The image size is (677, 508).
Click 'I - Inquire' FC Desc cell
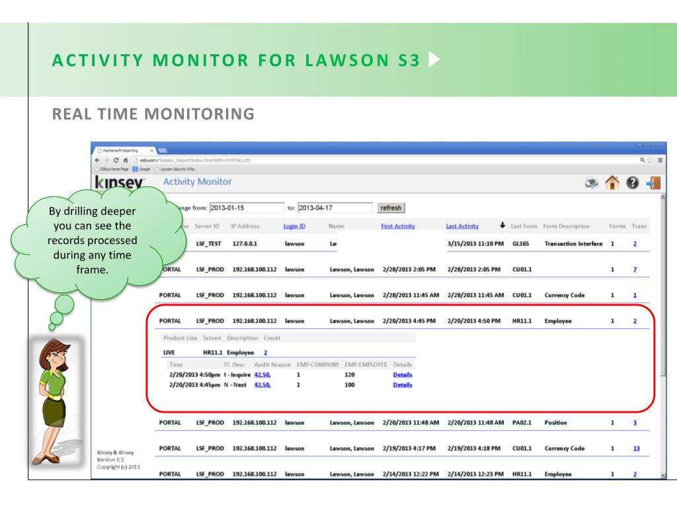pyautogui.click(x=237, y=375)
